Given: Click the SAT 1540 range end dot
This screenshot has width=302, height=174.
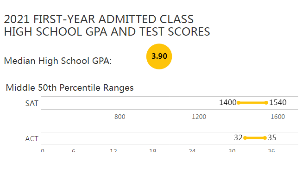Looking at the screenshot, I should pyautogui.click(x=266, y=103).
